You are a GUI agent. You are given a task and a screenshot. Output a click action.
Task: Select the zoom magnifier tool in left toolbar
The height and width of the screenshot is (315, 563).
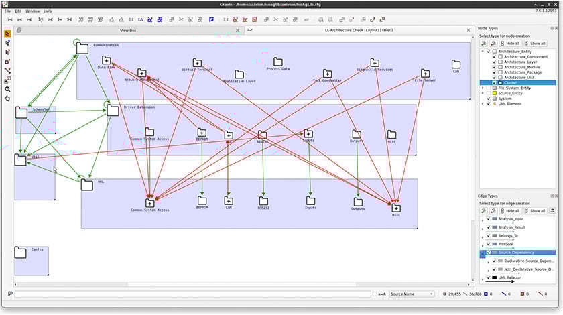pyautogui.click(x=7, y=89)
